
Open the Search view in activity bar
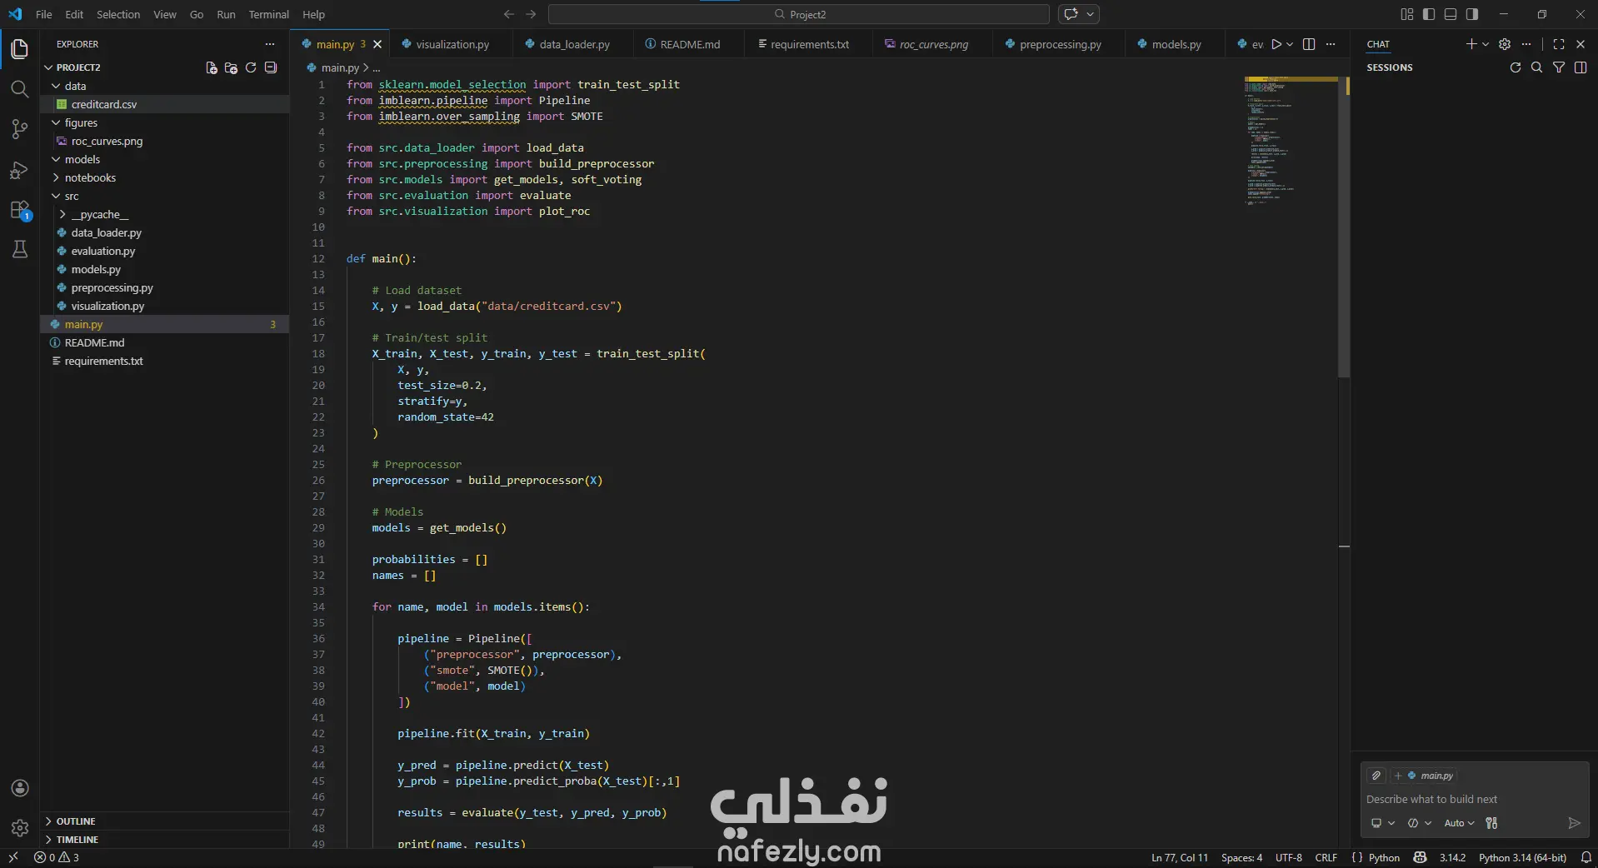(x=20, y=89)
